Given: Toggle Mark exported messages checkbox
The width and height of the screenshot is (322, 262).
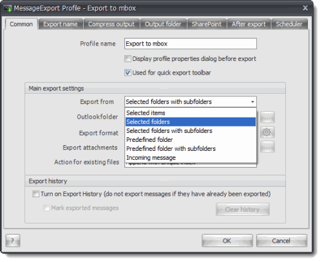Looking at the screenshot, I should [46, 208].
